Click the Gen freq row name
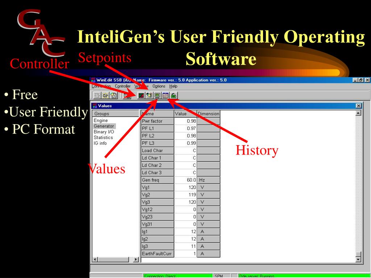This screenshot has height=278, width=371. click(x=158, y=180)
